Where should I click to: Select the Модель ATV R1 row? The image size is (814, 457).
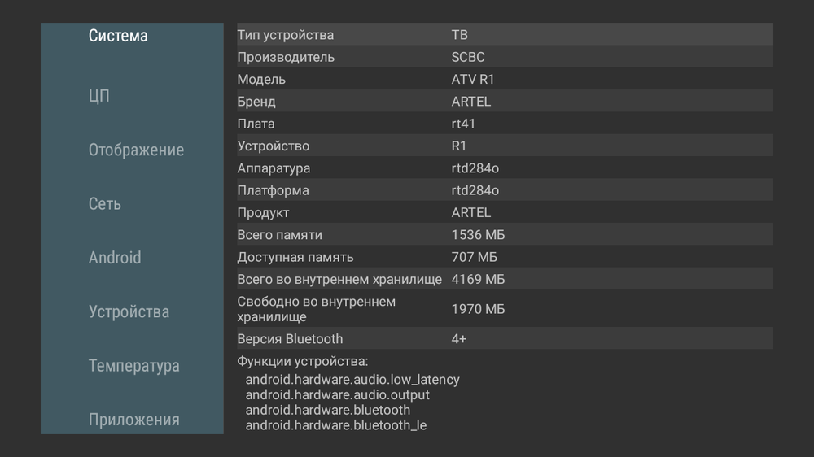click(505, 80)
